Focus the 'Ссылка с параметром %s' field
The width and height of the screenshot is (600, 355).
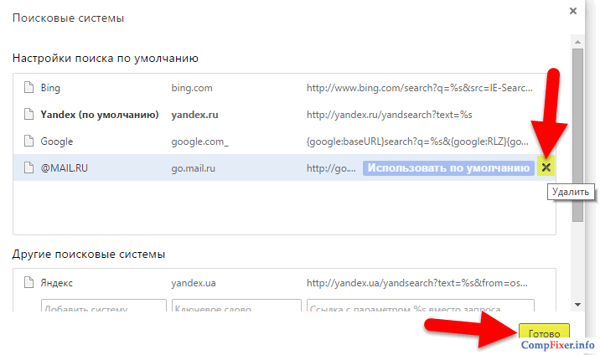(x=421, y=306)
